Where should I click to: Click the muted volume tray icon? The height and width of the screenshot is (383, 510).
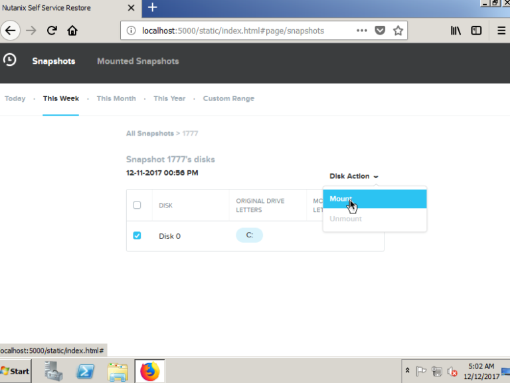point(452,371)
